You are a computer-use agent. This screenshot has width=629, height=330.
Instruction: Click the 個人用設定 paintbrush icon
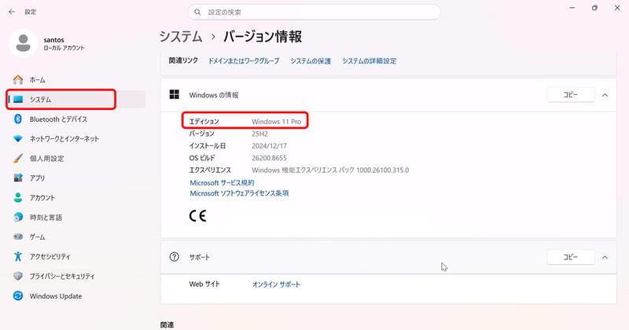[x=18, y=159]
